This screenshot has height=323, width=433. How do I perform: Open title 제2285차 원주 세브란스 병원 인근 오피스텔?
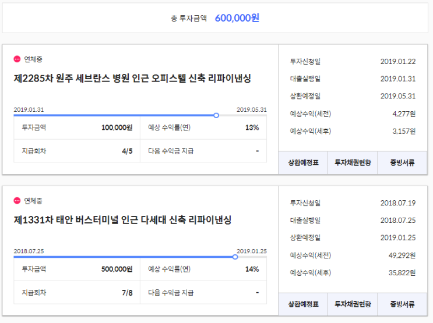[132, 79]
